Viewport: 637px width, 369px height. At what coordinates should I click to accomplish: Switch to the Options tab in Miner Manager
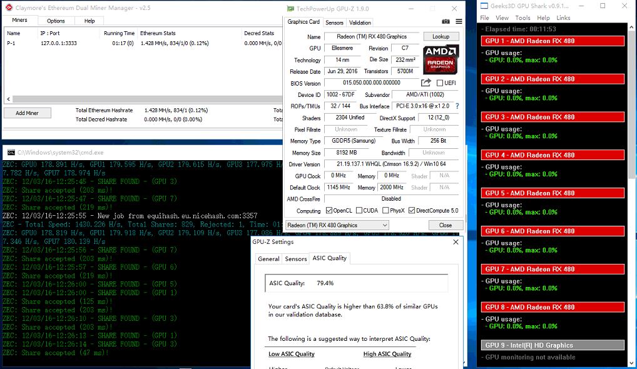tap(56, 21)
